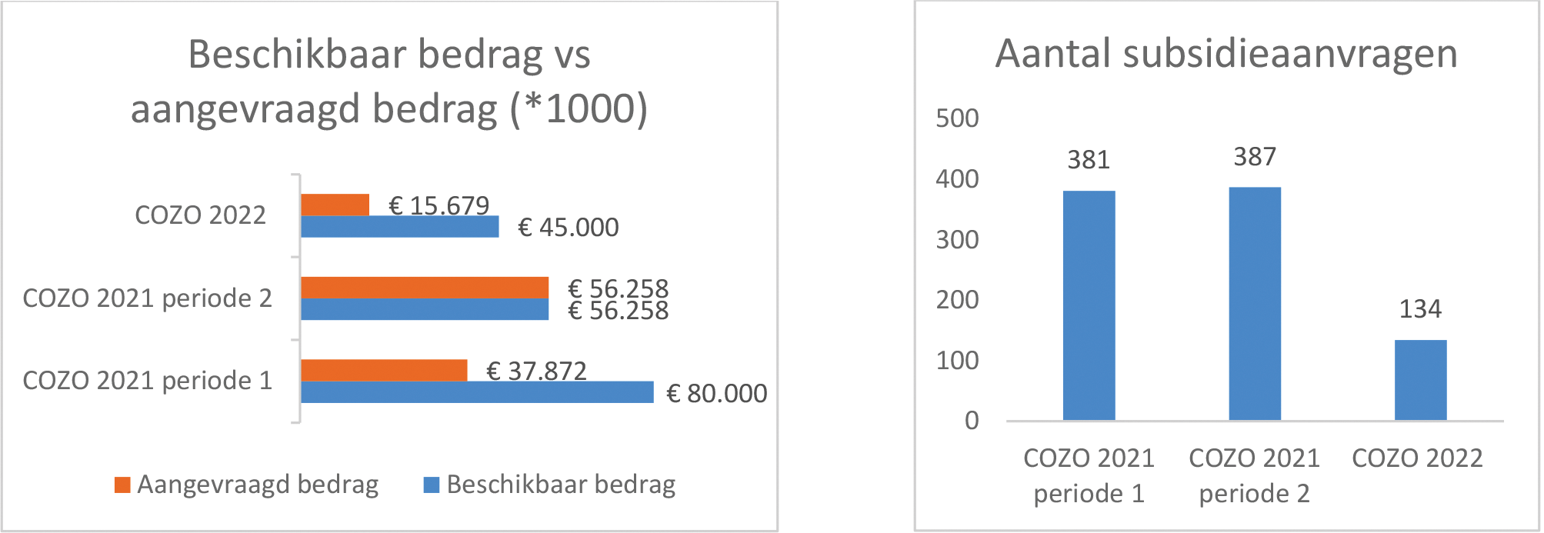
Task: Click the orange Aangevraagd bedrag legend swatch
Action: pyautogui.click(x=122, y=485)
